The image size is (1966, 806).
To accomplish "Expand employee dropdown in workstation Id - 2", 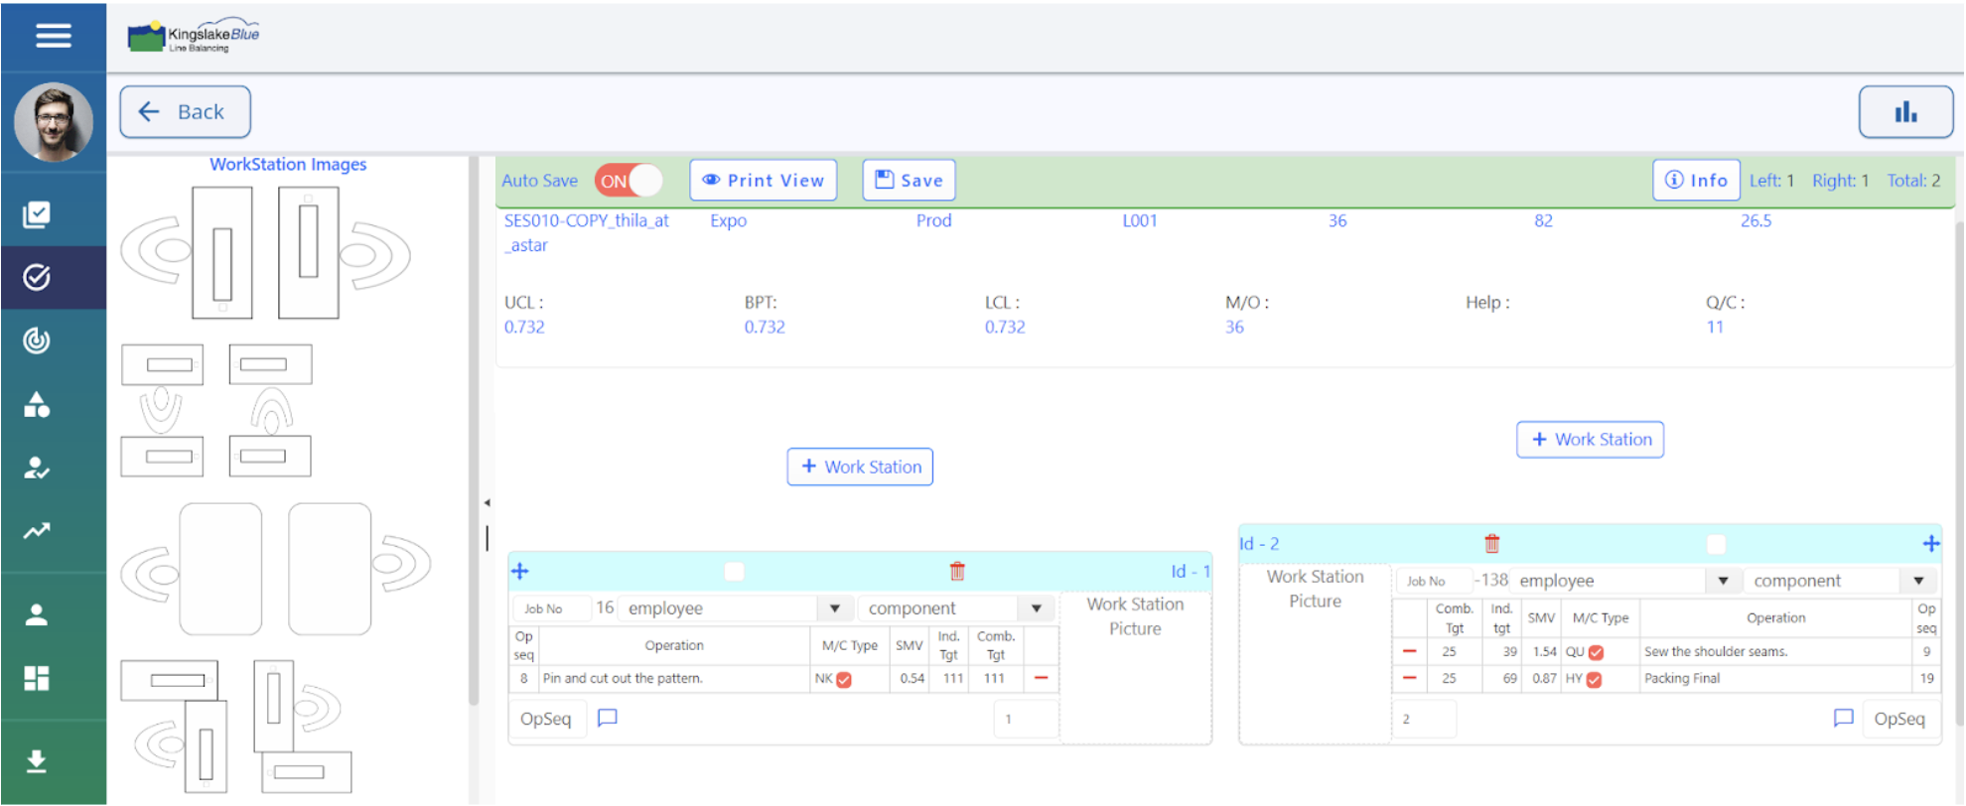I will tap(1723, 581).
